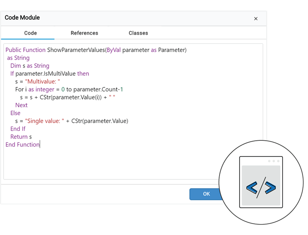Close the Code Module dialog

click(x=256, y=18)
